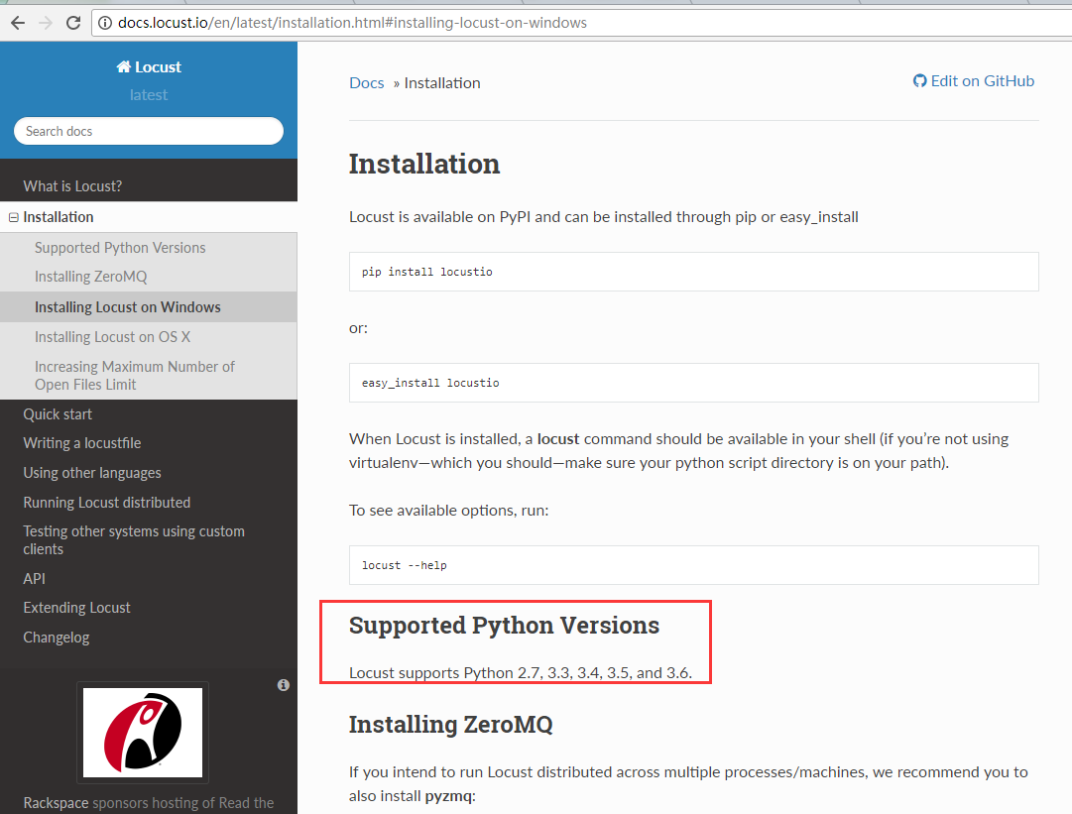Image resolution: width=1072 pixels, height=814 pixels.
Task: Click the Locust home icon link
Action: pos(149,67)
